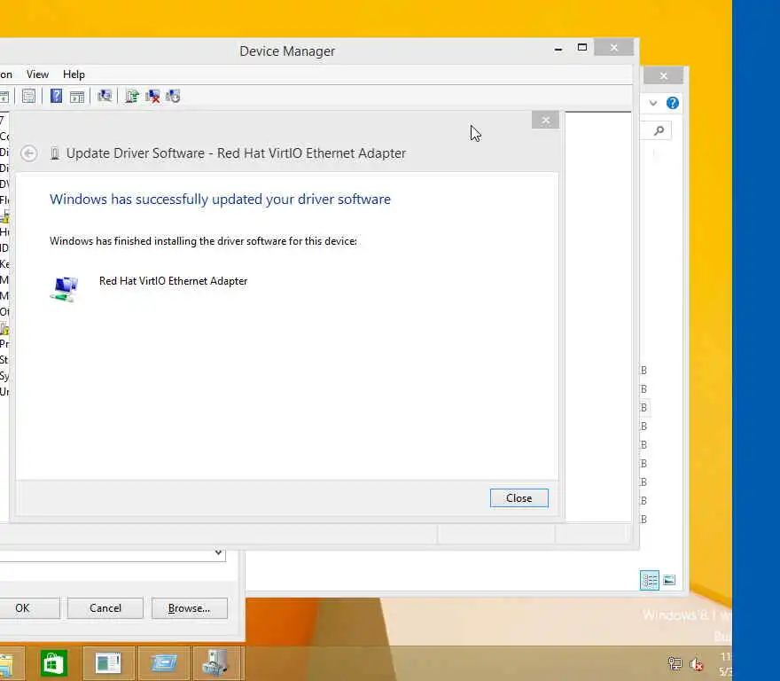Click Cancel in the background dialog
This screenshot has height=681, width=780.
point(105,608)
